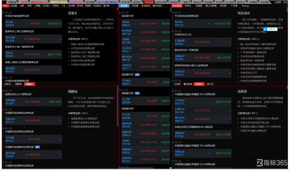
Task: Select the 欢乐海岸 tab
Action: coord(177,6)
